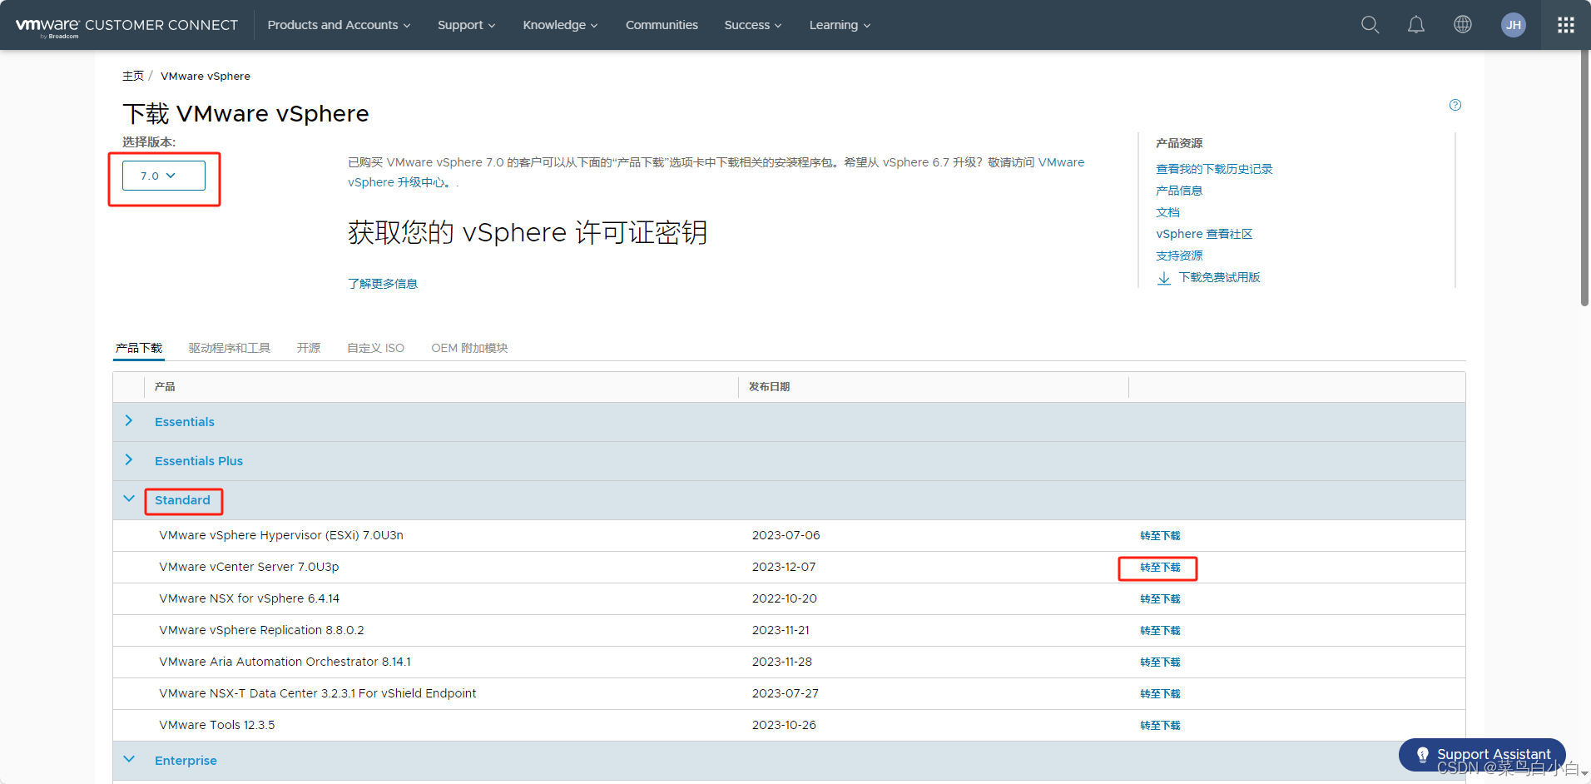This screenshot has height=784, width=1591.
Task: Switch to the 开源 tab
Action: [309, 348]
